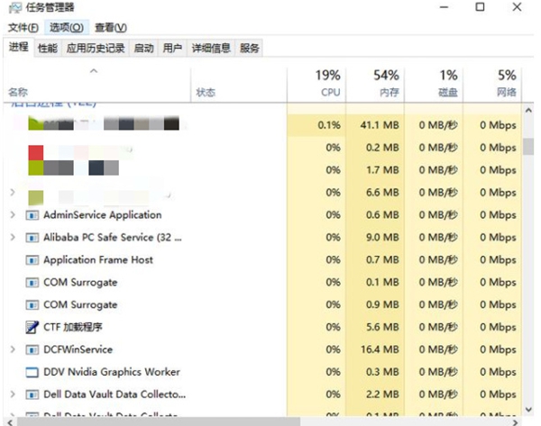Screen dimensions: 541x426
Task: Click the horizontal scrollbar left arrow
Action: click(10, 421)
